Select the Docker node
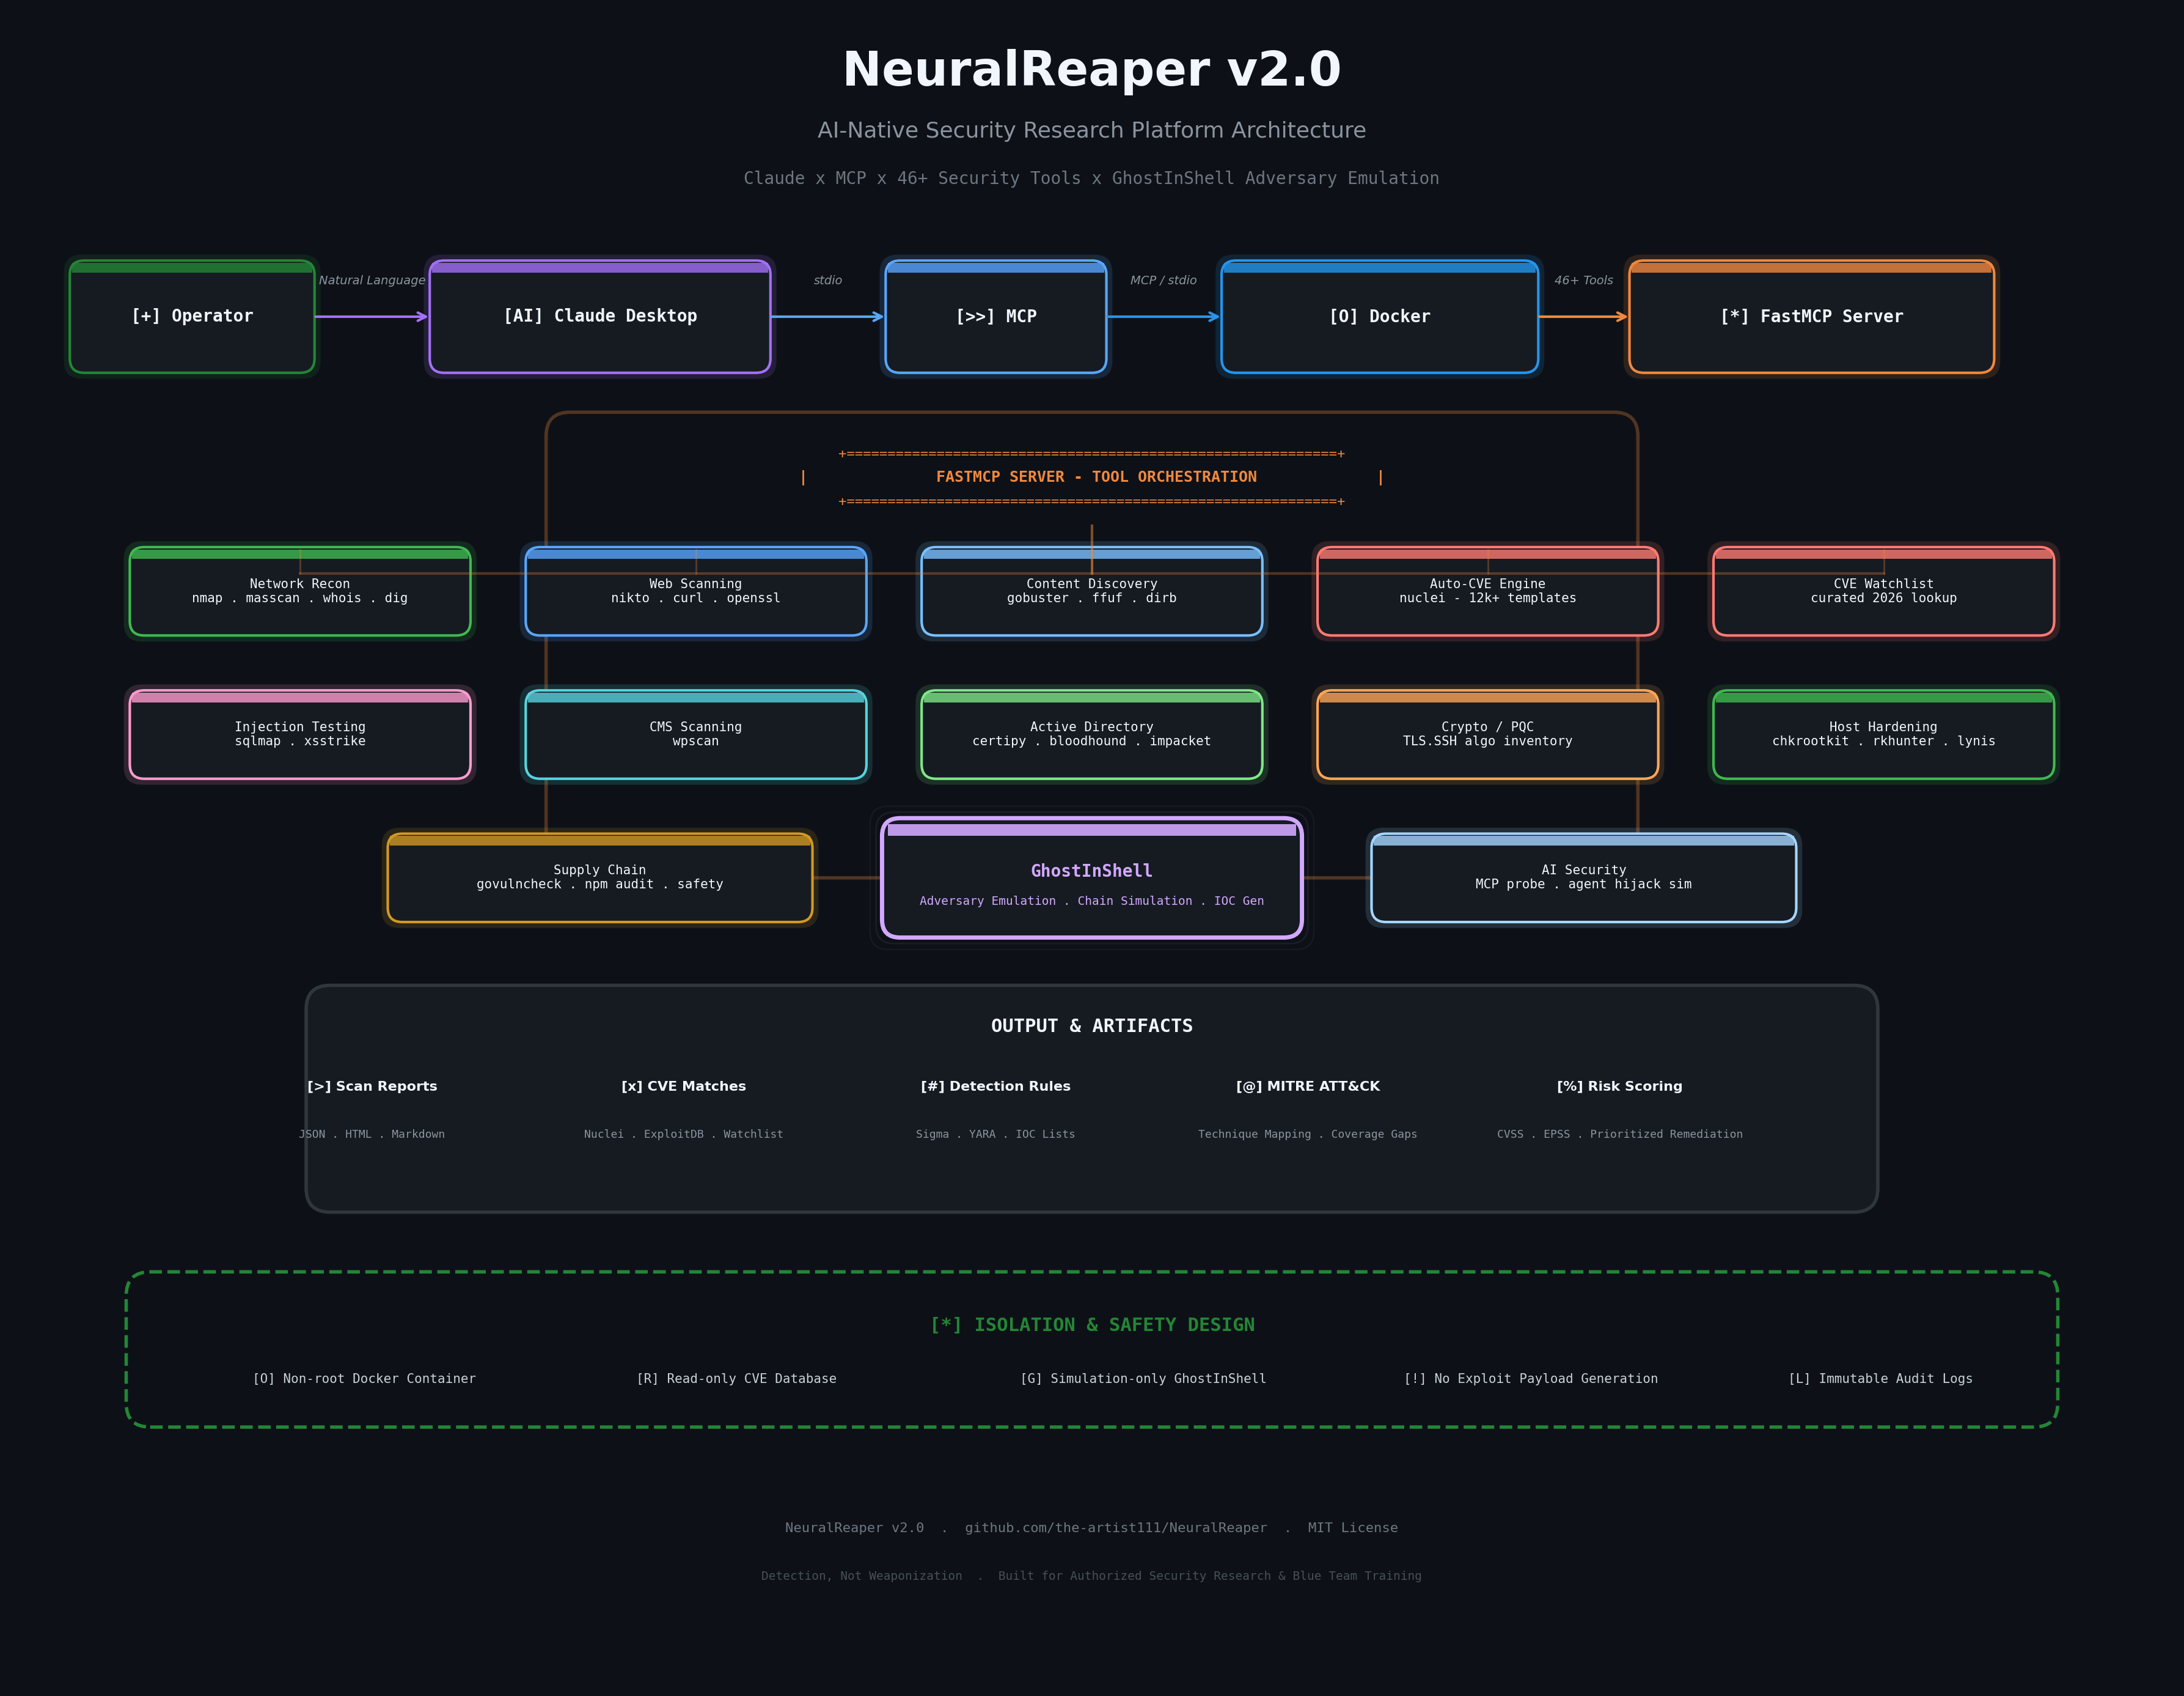 click(1379, 316)
